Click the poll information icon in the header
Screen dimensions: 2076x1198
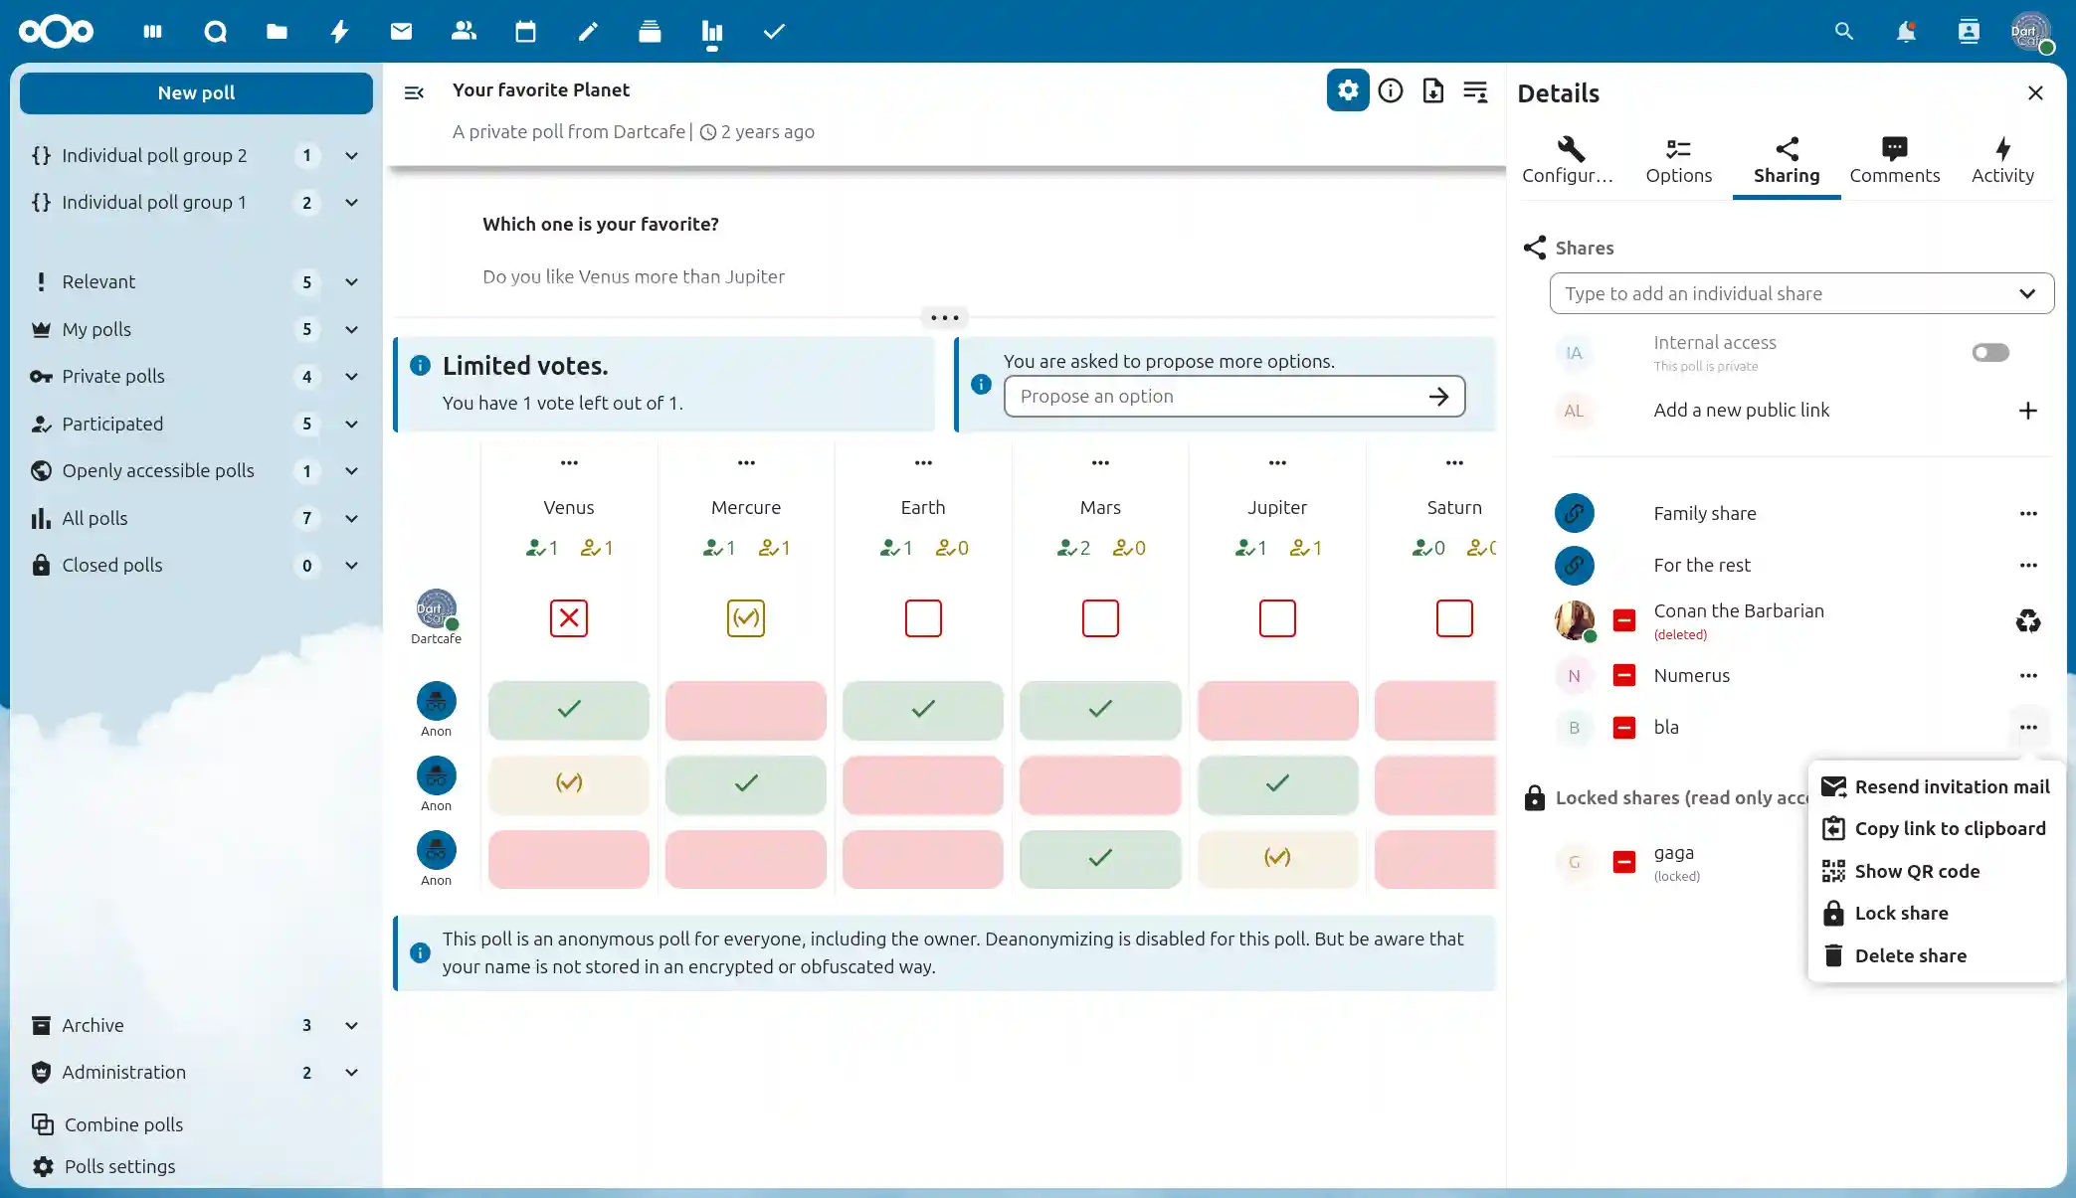pyautogui.click(x=1391, y=91)
